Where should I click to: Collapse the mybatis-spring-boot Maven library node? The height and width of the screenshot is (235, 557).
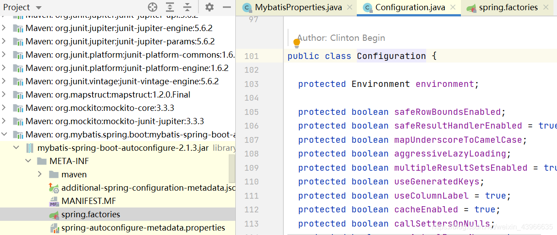click(x=4, y=134)
